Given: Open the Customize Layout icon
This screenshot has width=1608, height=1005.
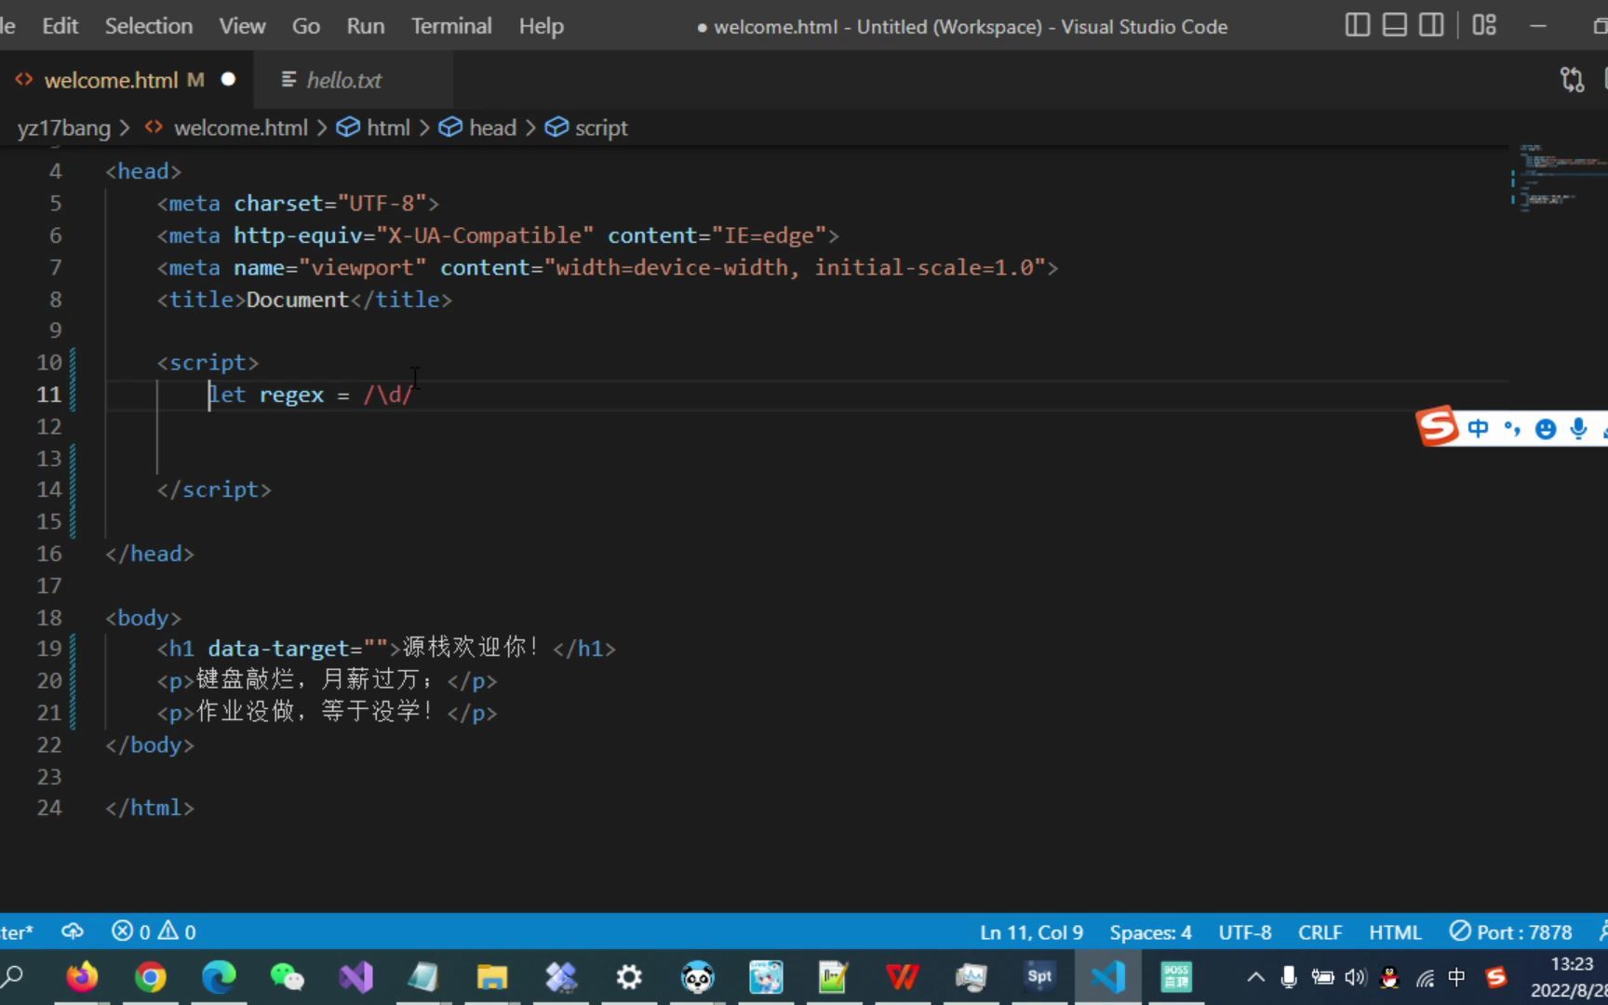Looking at the screenshot, I should [x=1484, y=25].
